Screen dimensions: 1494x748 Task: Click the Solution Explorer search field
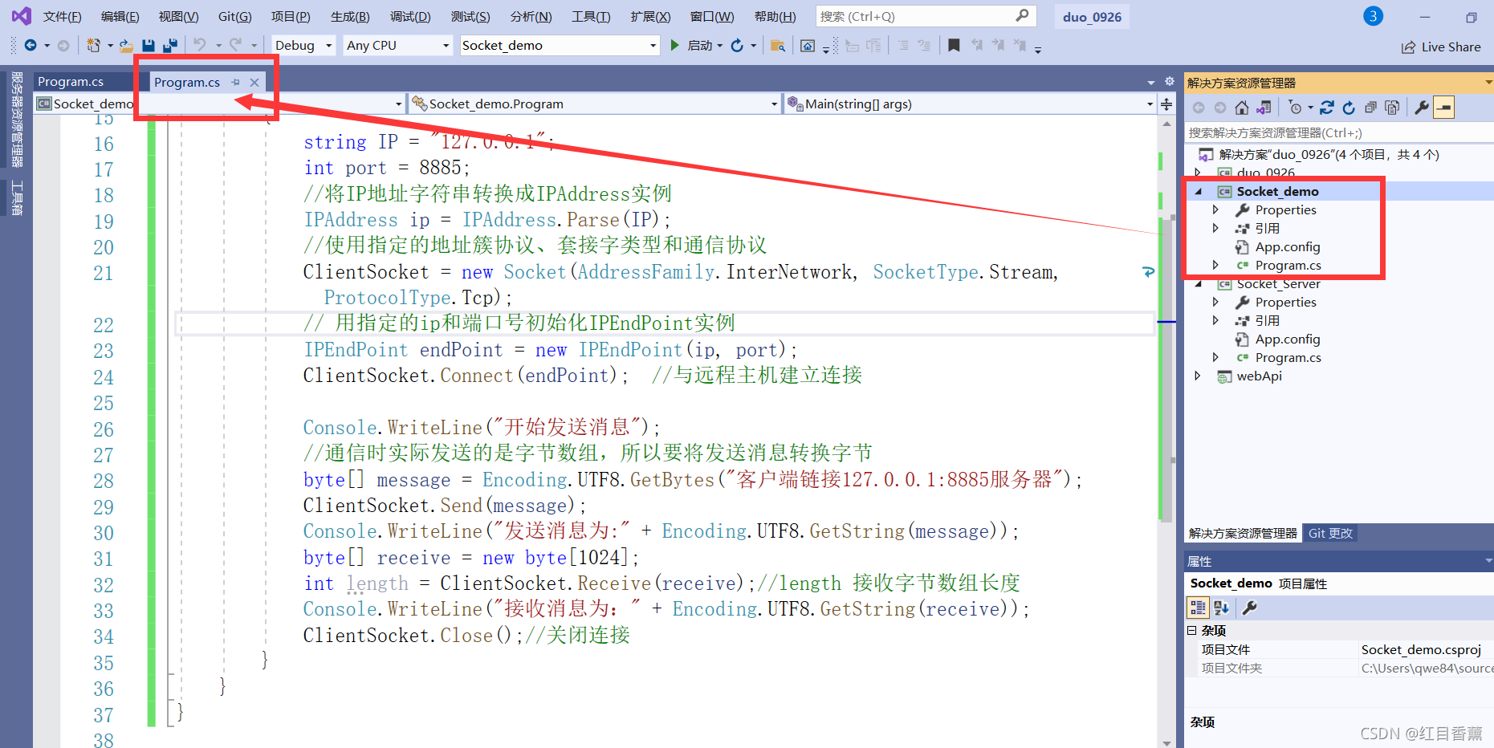pyautogui.click(x=1338, y=133)
